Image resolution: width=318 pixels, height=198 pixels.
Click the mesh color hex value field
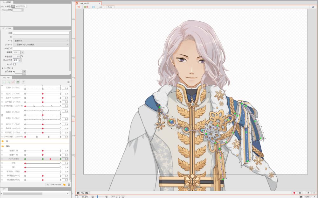[21, 6]
